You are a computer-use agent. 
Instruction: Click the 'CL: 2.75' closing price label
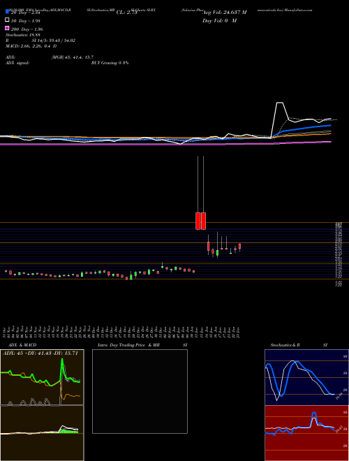click(x=126, y=13)
